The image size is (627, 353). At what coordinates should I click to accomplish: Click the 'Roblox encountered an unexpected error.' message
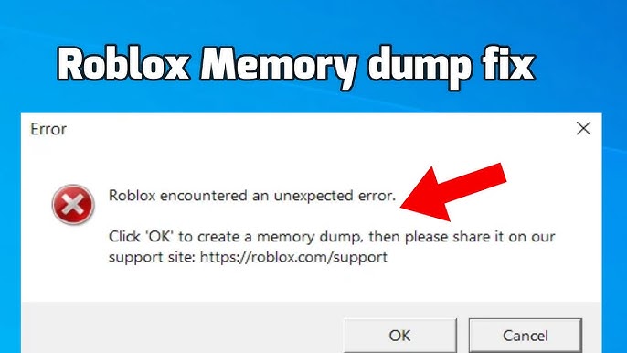[x=252, y=196]
